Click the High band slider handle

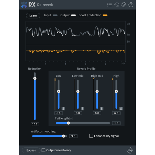tap(116, 91)
